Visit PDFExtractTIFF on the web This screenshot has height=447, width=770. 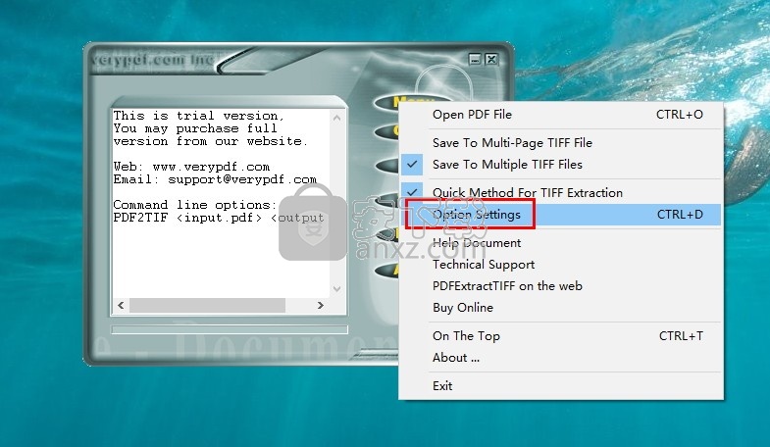(x=507, y=286)
